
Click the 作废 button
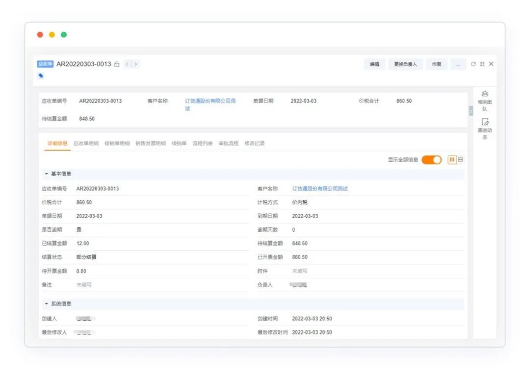point(436,64)
